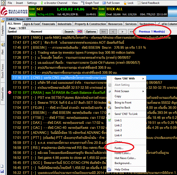
Task: Choose Send 'CNS' To Link
Action: pyautogui.click(x=126, y=114)
